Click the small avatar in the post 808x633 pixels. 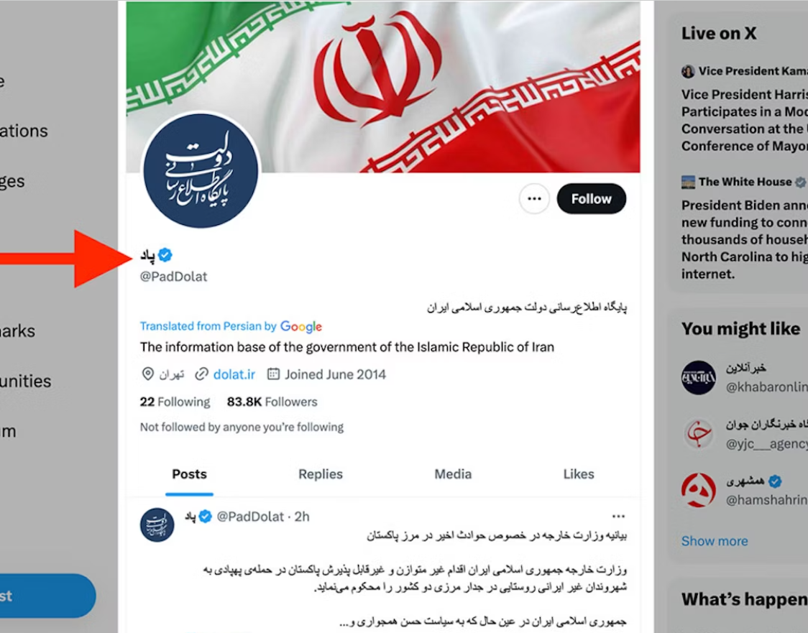tap(157, 525)
